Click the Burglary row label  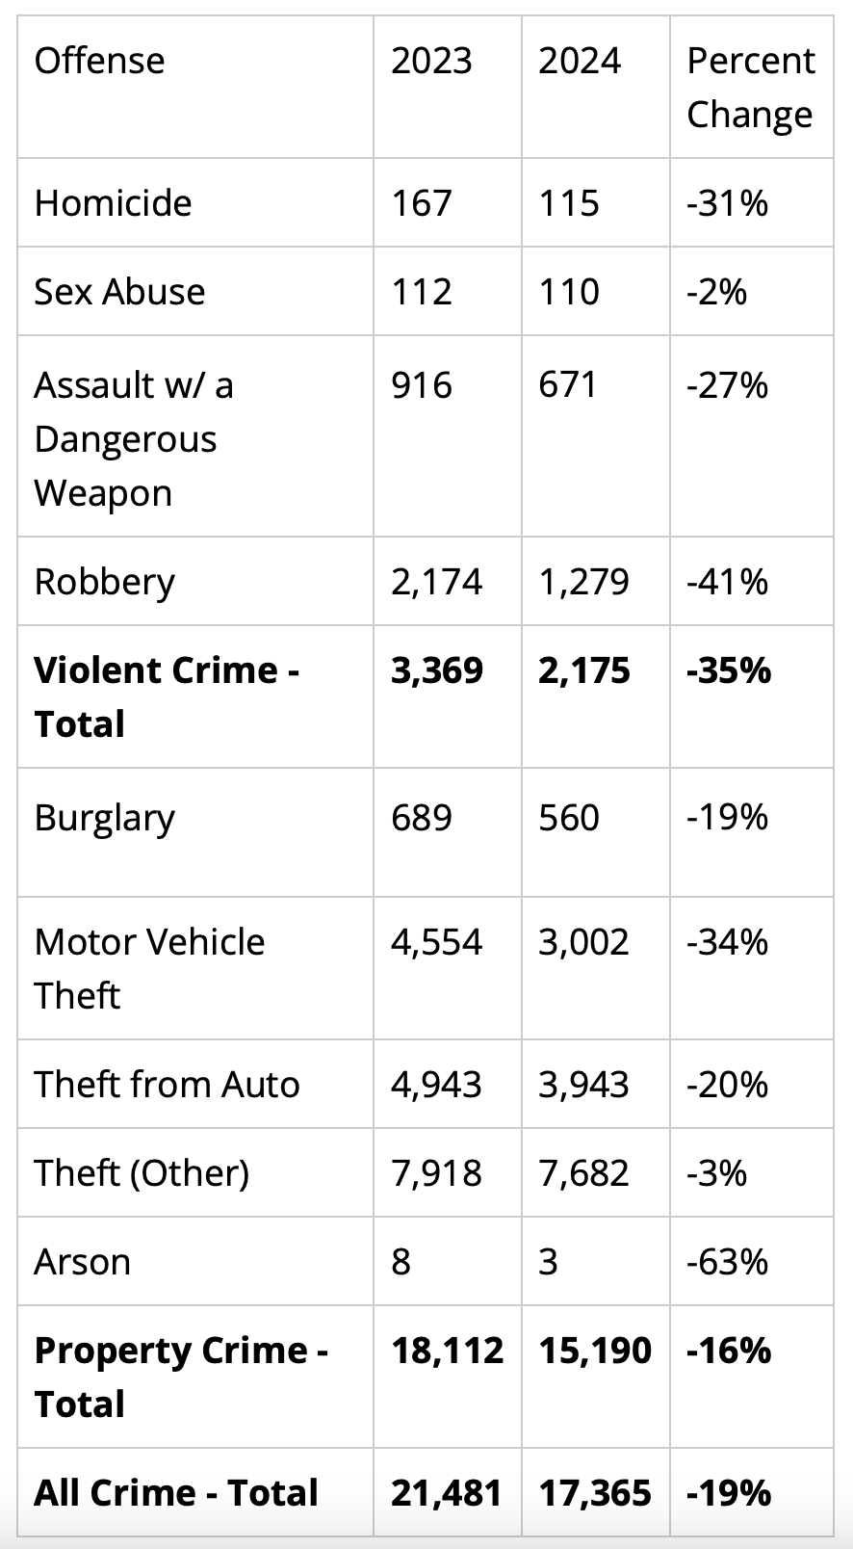click(x=105, y=818)
